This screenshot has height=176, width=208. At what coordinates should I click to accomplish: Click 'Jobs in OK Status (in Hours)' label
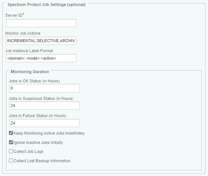coord(34,81)
